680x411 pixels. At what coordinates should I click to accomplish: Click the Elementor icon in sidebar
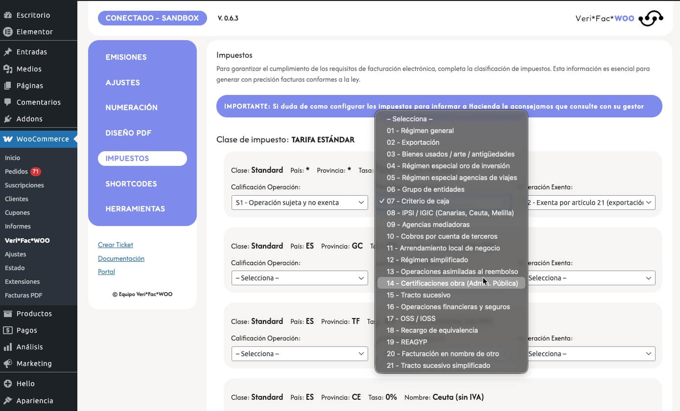8,32
